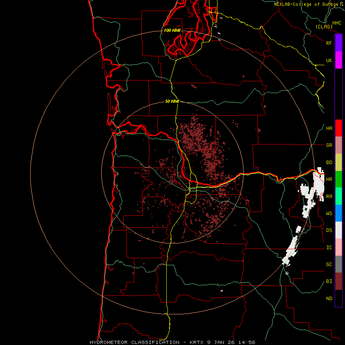Click the NEXLAB-College of DuPage credit text
345x345 pixels.
pos(306,4)
